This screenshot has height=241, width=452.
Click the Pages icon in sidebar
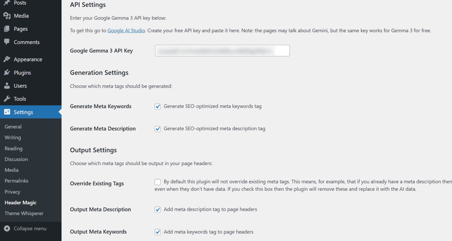click(x=7, y=29)
